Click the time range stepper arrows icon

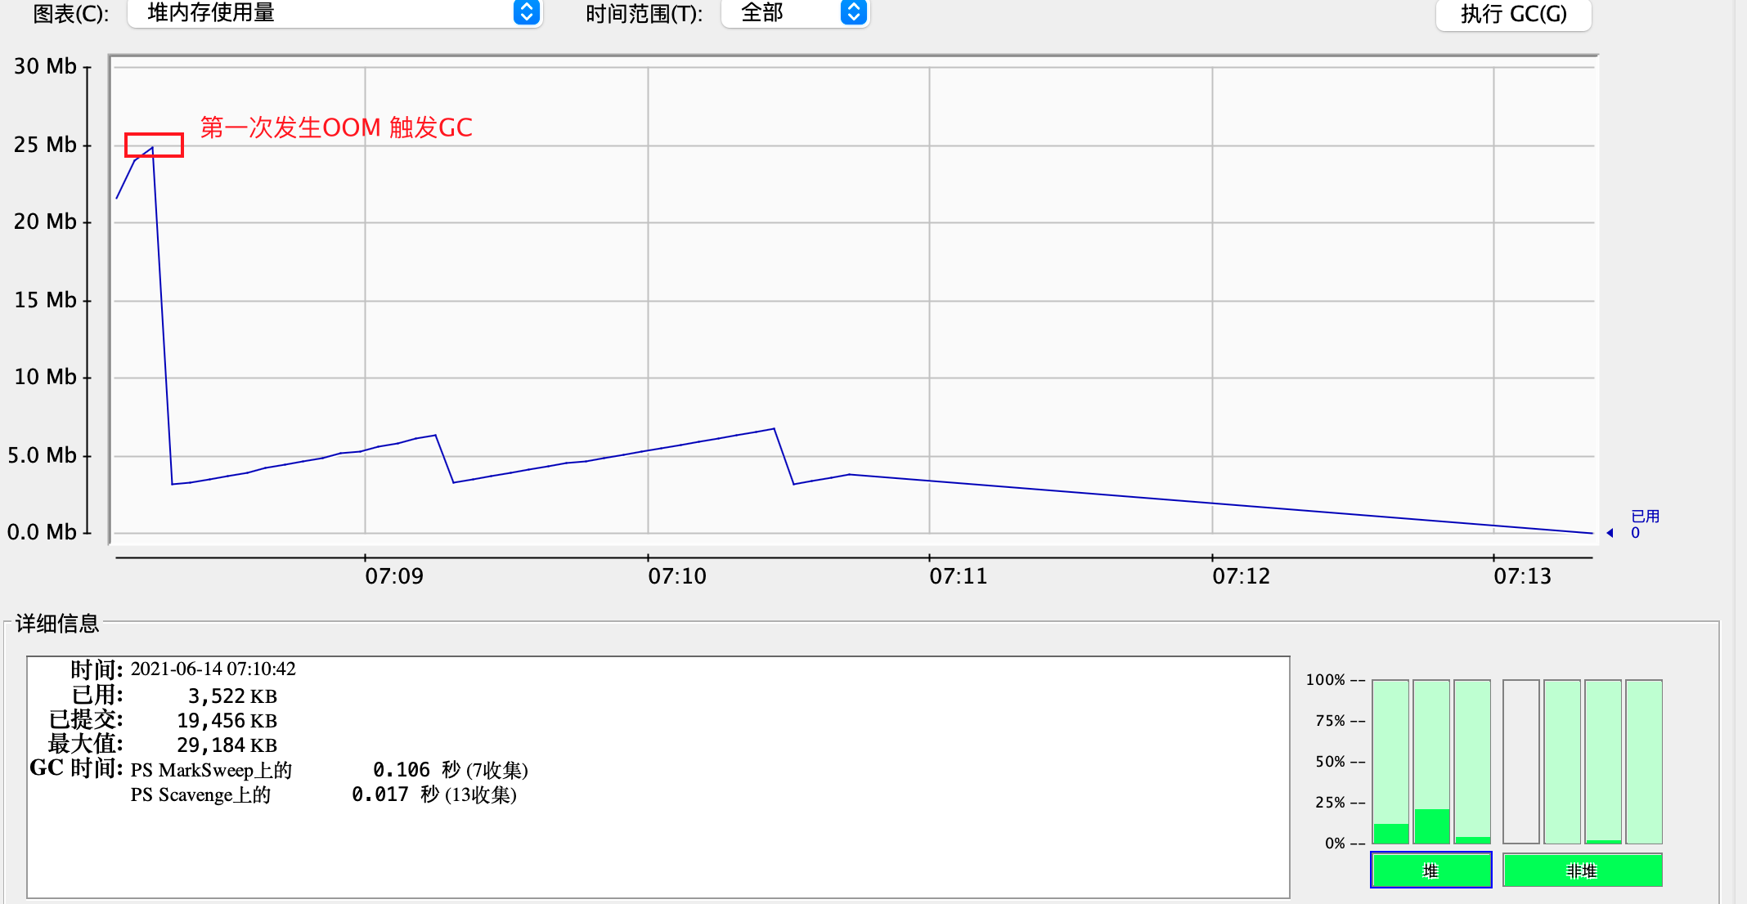click(x=853, y=12)
